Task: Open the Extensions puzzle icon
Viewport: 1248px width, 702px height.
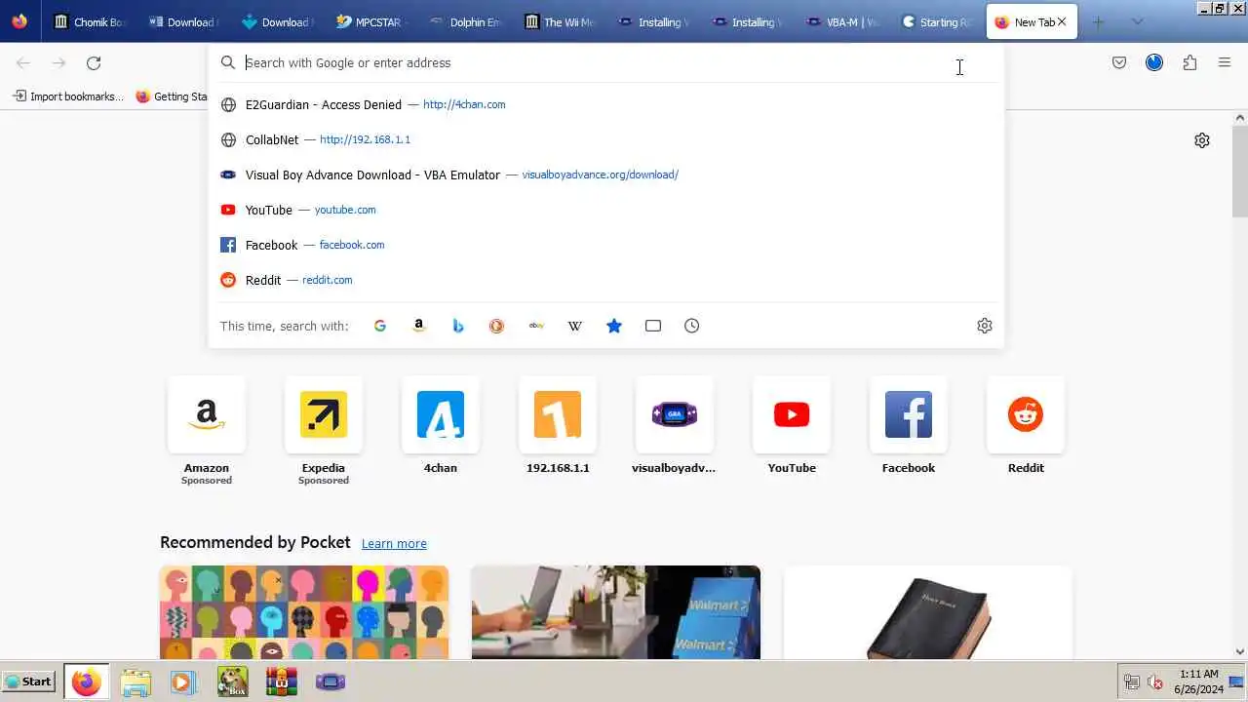Action: [x=1189, y=63]
